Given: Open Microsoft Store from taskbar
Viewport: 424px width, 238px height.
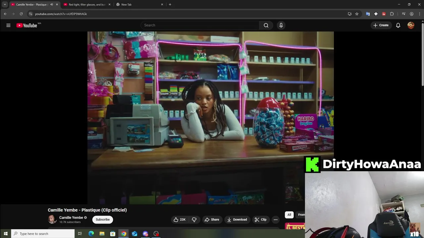Looking at the screenshot, I should [x=113, y=234].
